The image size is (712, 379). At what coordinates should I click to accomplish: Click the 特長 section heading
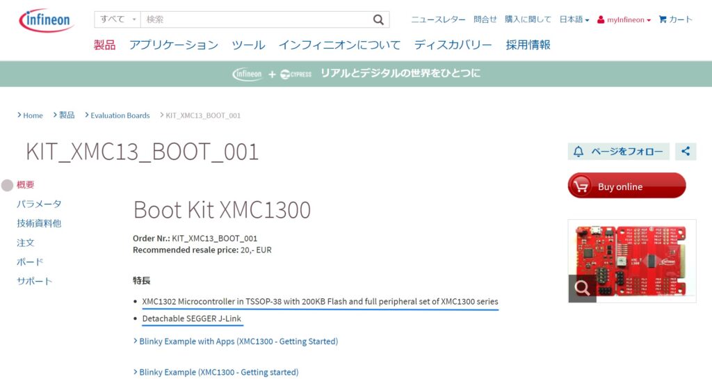pos(141,280)
